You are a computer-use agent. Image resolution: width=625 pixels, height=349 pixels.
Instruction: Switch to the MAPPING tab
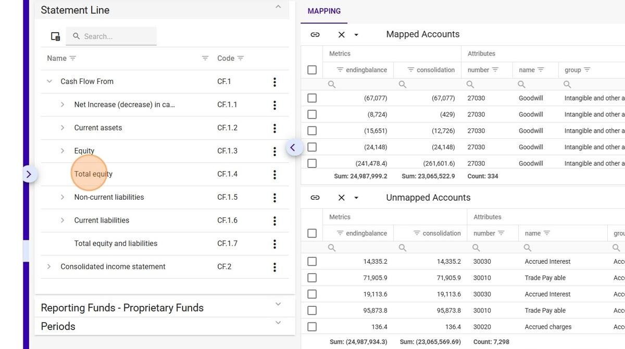point(324,11)
